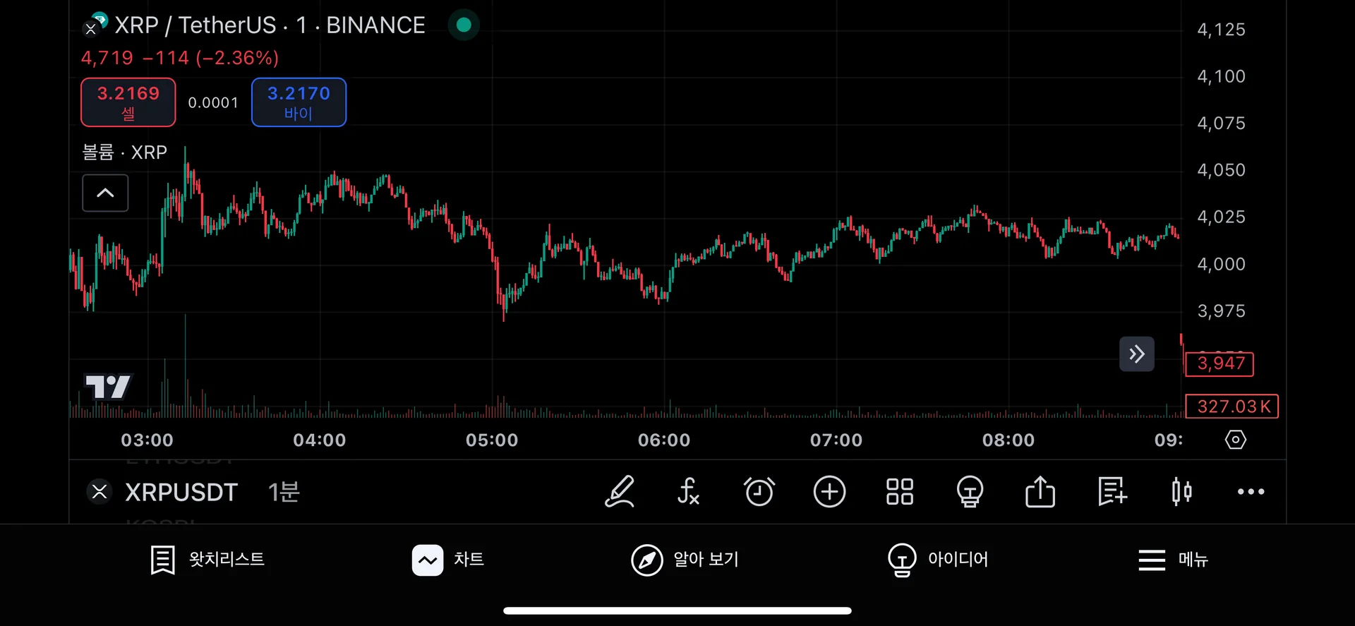Tap the 3.2170 buy button
Image resolution: width=1355 pixels, height=626 pixels.
coord(299,102)
